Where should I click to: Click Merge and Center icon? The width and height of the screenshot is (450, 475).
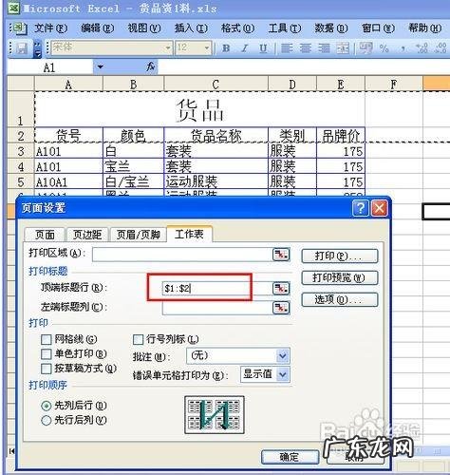click(x=343, y=48)
